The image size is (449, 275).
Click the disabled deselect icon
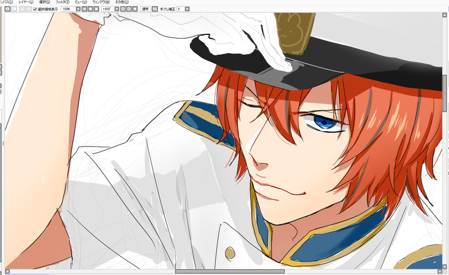pyautogui.click(x=22, y=9)
